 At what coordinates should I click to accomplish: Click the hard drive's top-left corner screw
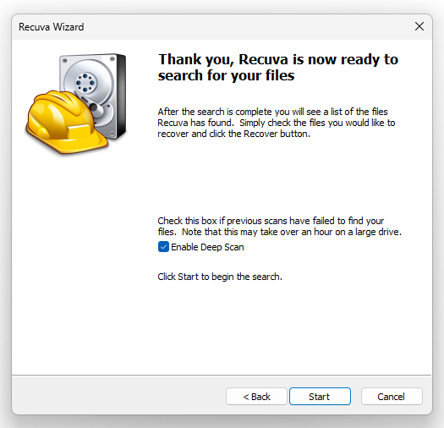point(65,60)
